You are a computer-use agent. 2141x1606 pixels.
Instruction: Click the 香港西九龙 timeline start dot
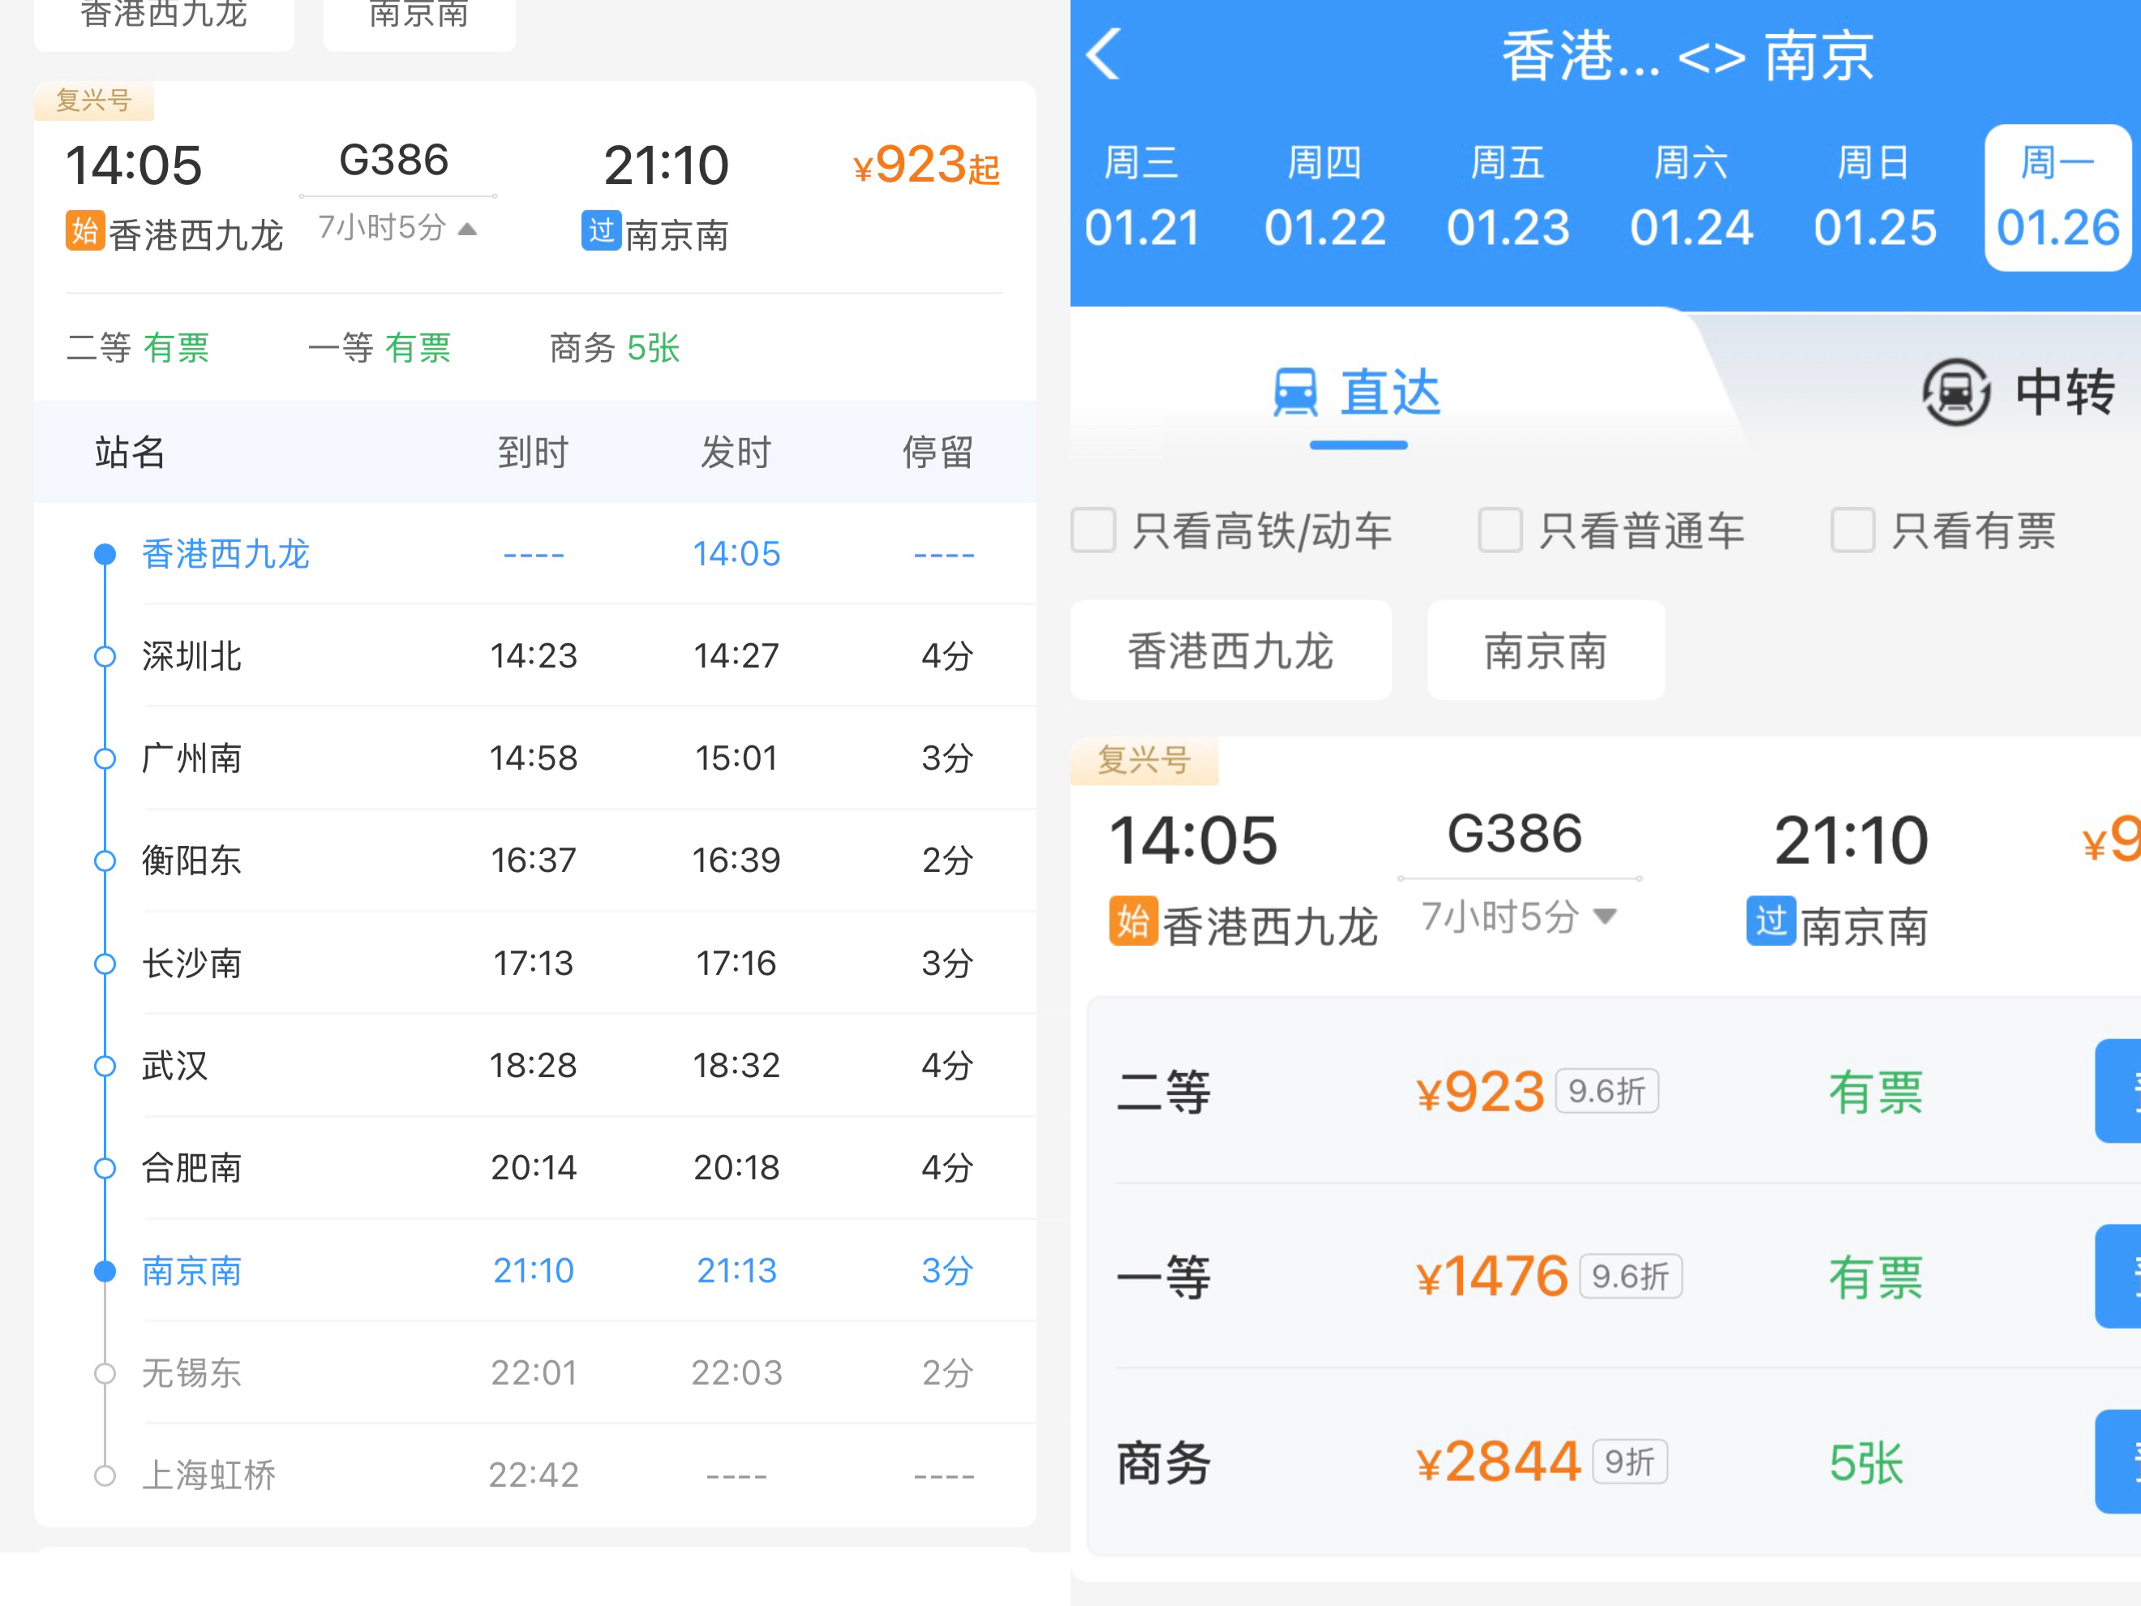[x=105, y=554]
